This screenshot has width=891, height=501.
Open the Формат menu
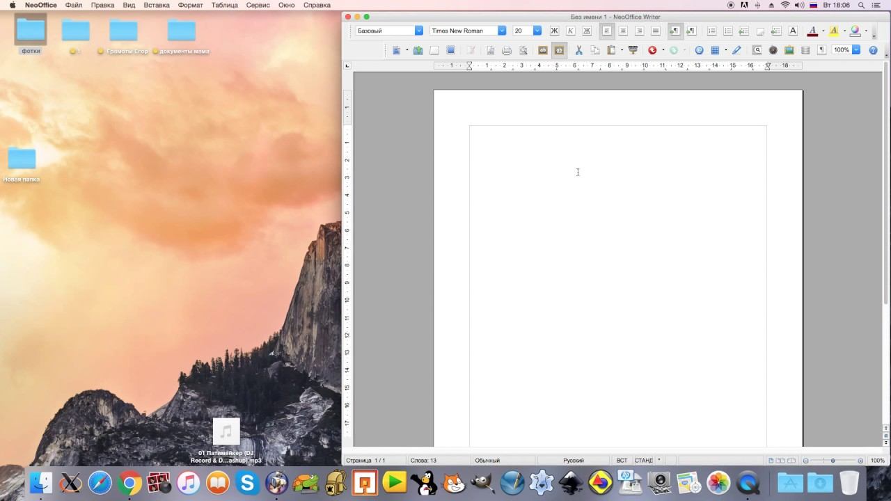coord(191,5)
